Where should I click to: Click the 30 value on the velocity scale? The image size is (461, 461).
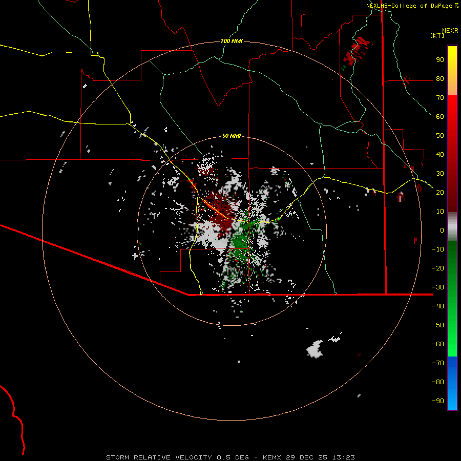click(440, 174)
